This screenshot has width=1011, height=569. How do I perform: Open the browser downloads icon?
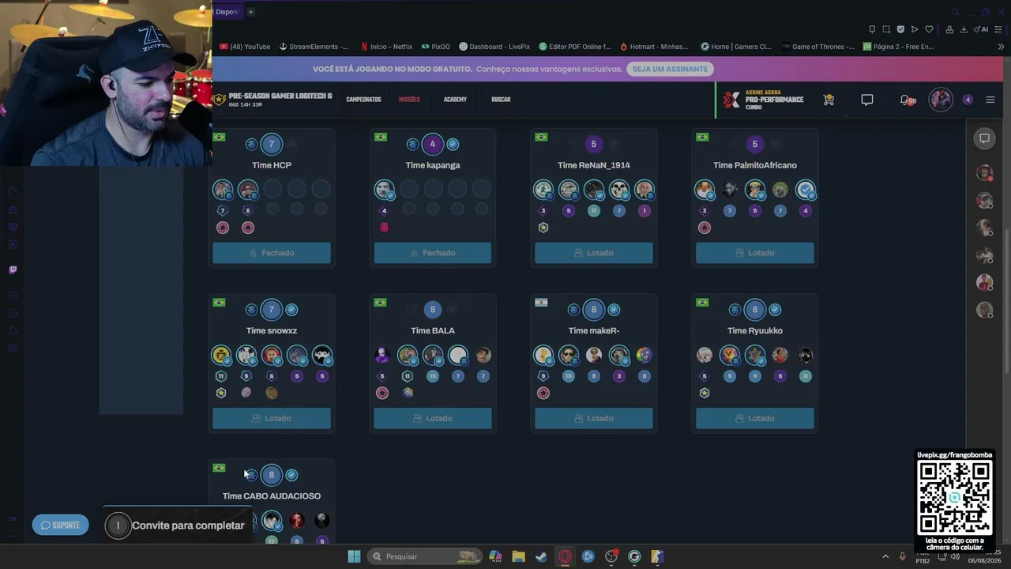pos(964,29)
